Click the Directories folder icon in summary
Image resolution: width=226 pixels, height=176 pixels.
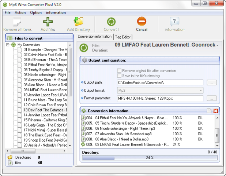point(10,157)
